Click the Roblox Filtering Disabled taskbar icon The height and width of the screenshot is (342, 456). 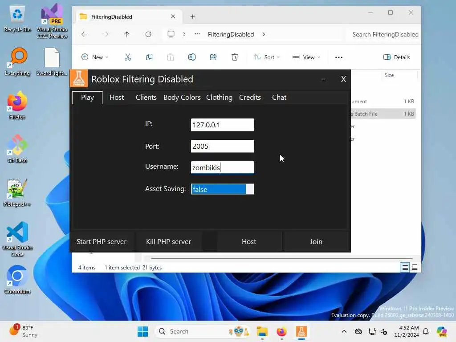(x=301, y=331)
